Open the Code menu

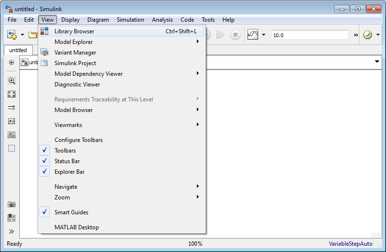[x=187, y=20]
